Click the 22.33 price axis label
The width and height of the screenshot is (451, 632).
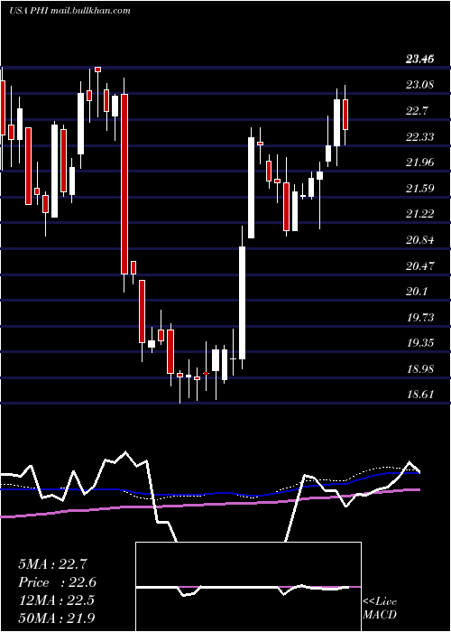419,136
